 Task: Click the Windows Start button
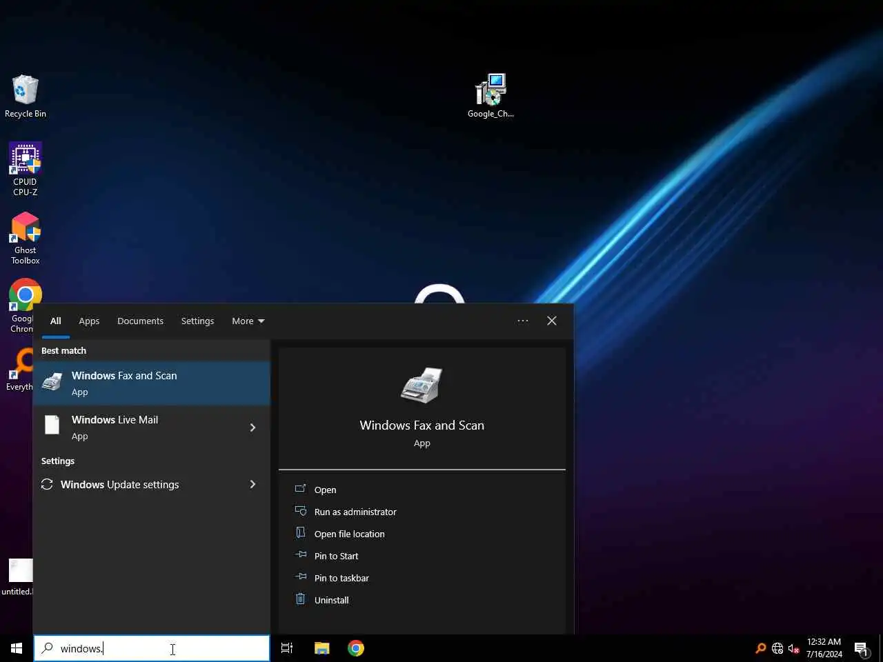click(17, 648)
